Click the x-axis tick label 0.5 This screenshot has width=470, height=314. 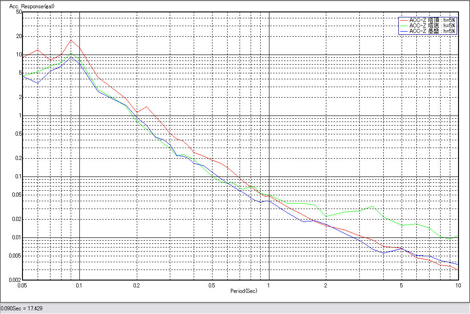click(x=212, y=285)
